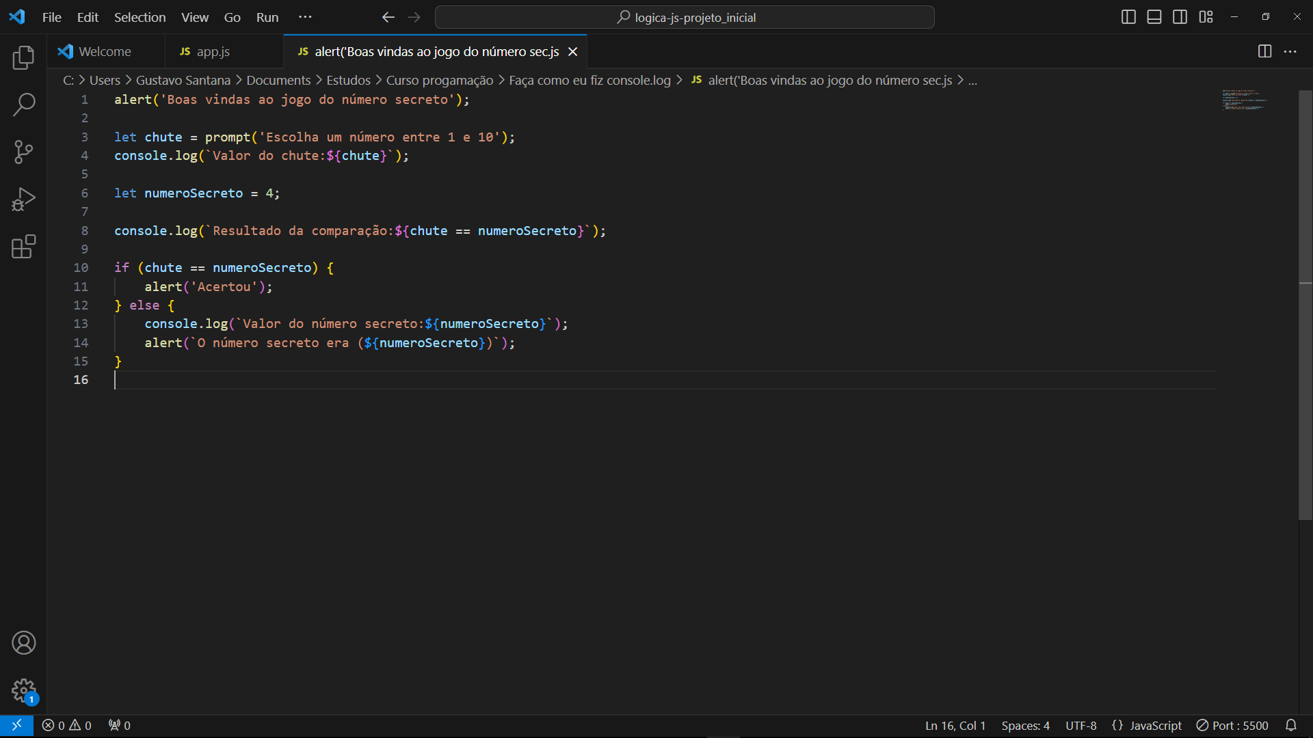The height and width of the screenshot is (738, 1313).
Task: Click the Port : 5500 status button
Action: 1232,726
